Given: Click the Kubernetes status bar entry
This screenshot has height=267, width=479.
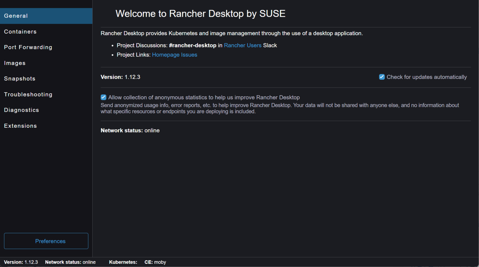Looking at the screenshot, I should (x=123, y=262).
